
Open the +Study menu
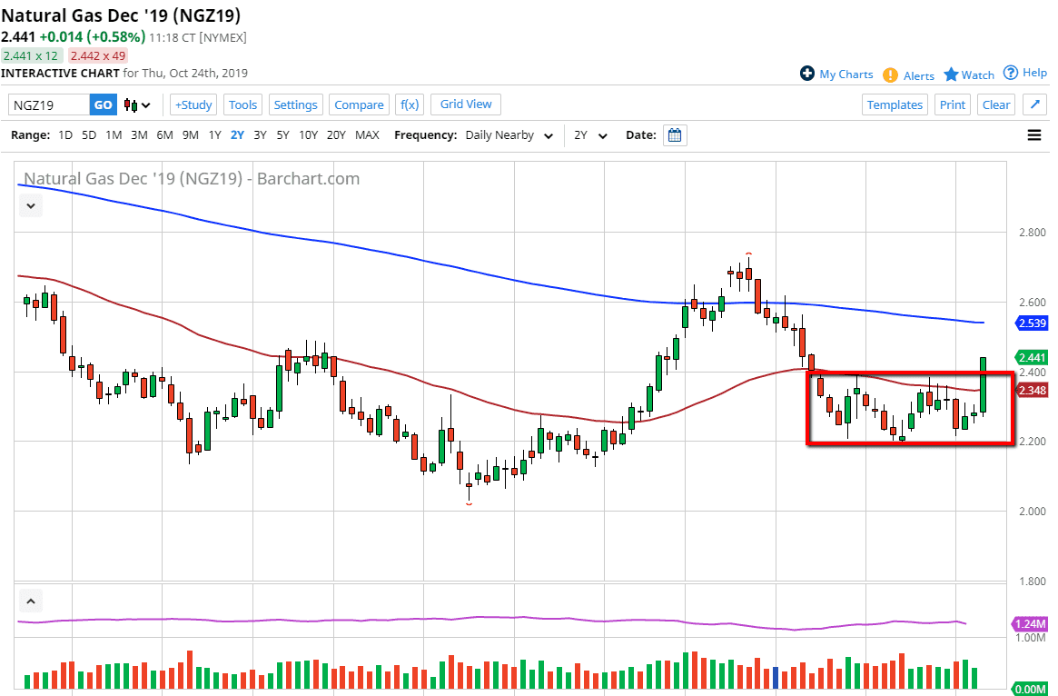(193, 104)
